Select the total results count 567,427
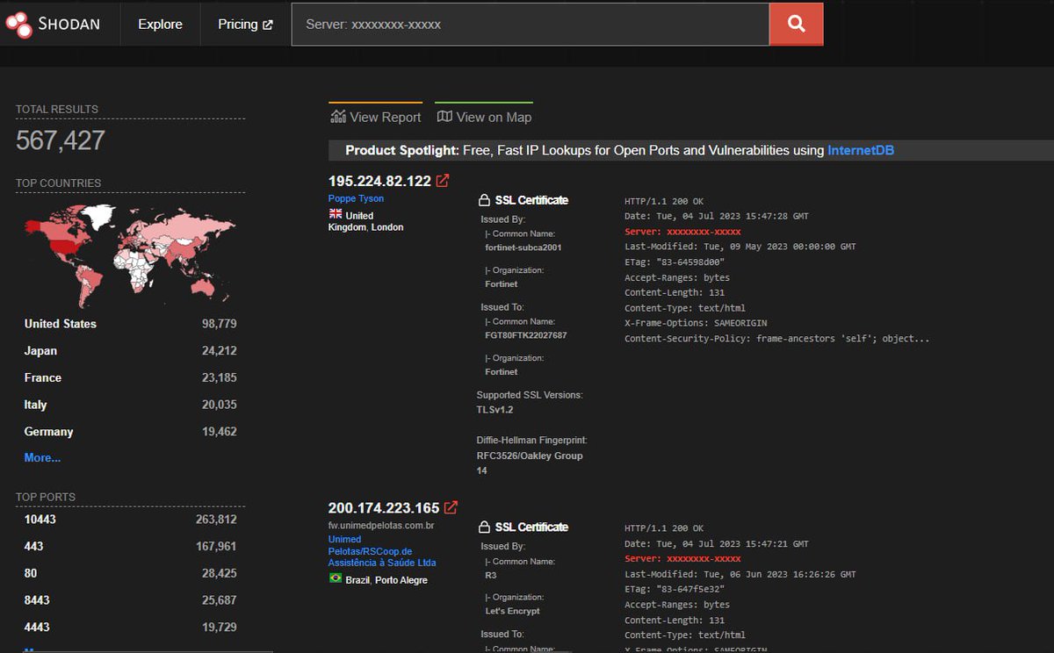Viewport: 1054px width, 653px height. click(x=61, y=140)
